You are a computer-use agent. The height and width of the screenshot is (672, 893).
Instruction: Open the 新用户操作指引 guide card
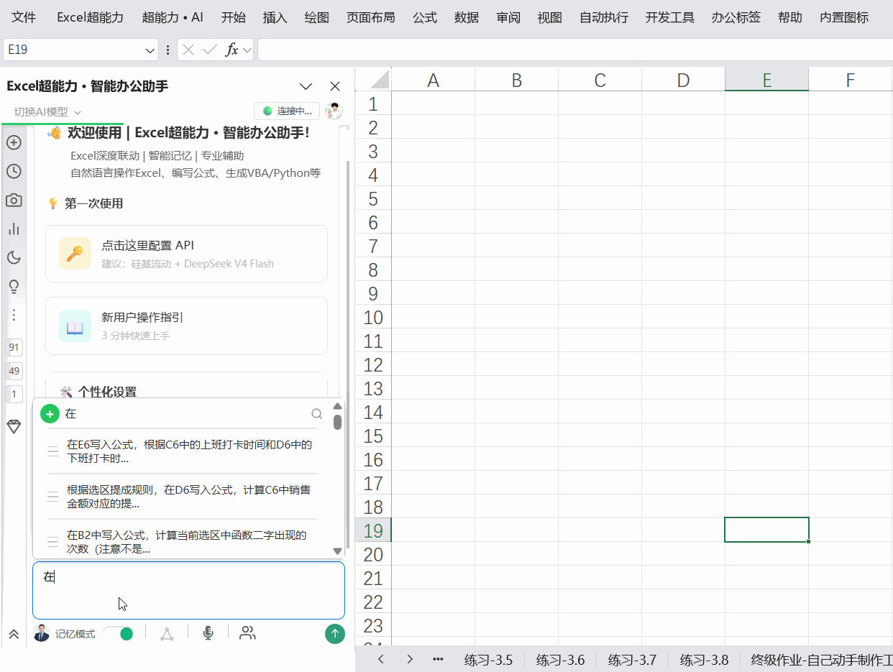[x=186, y=326]
